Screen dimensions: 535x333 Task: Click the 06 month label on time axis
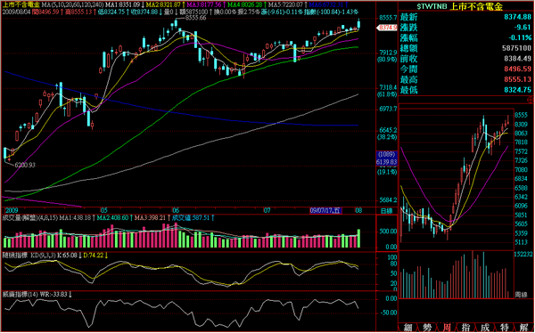pyautogui.click(x=176, y=210)
